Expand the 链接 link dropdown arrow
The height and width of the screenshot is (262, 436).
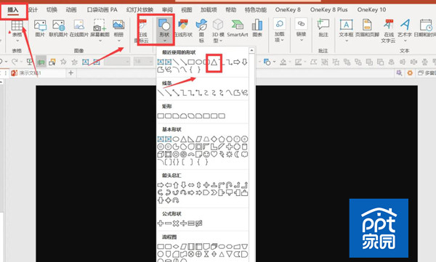pyautogui.click(x=302, y=41)
